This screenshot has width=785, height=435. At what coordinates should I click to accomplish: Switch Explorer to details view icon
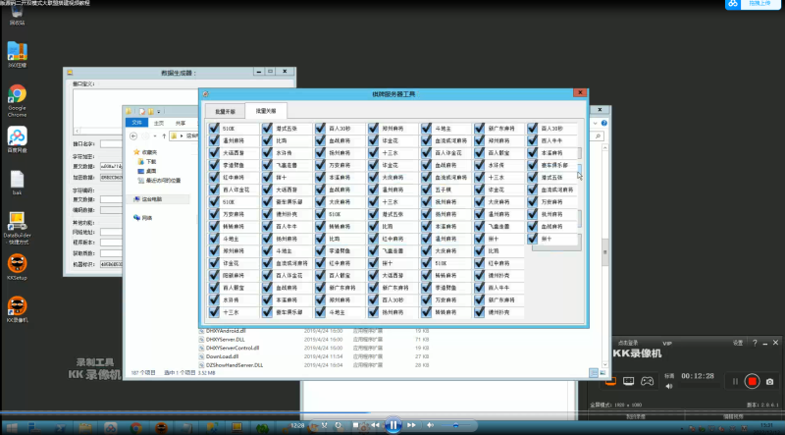[x=594, y=373]
